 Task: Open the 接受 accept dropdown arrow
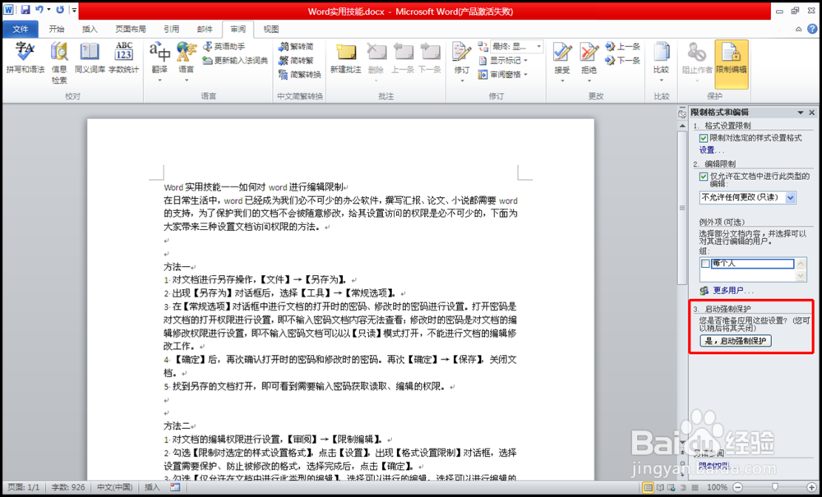coord(562,81)
